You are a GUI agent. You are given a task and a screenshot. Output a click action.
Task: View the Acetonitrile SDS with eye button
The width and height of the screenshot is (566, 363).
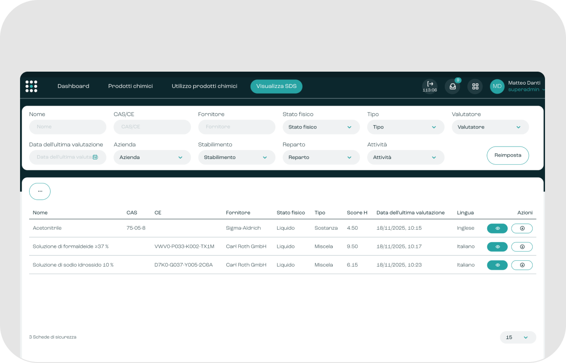tap(497, 228)
